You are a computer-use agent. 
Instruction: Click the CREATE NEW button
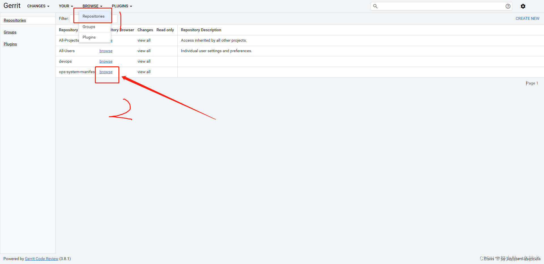tap(527, 18)
